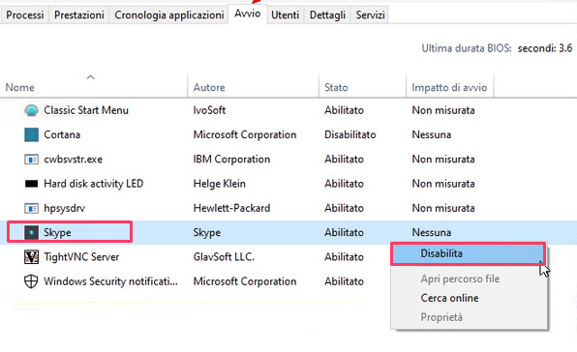Click the hpsysdrv program icon

pyautogui.click(x=31, y=208)
